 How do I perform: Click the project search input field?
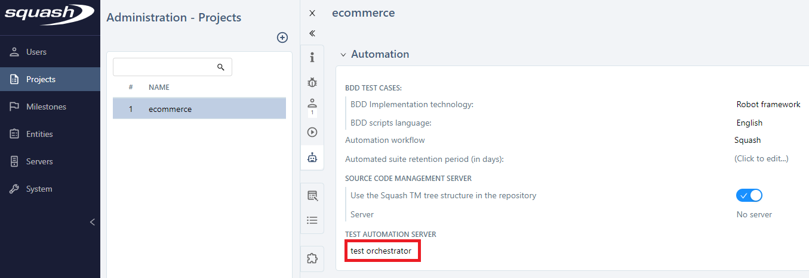click(164, 67)
